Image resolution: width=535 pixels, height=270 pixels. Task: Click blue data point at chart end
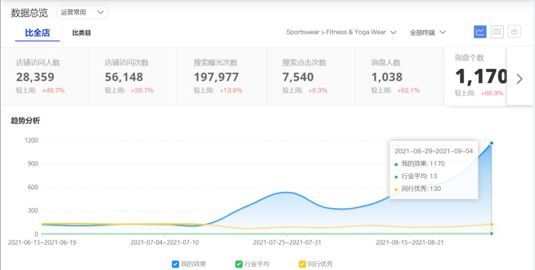(491, 143)
